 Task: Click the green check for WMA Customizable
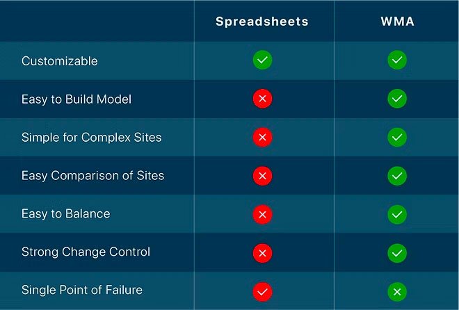pos(397,60)
